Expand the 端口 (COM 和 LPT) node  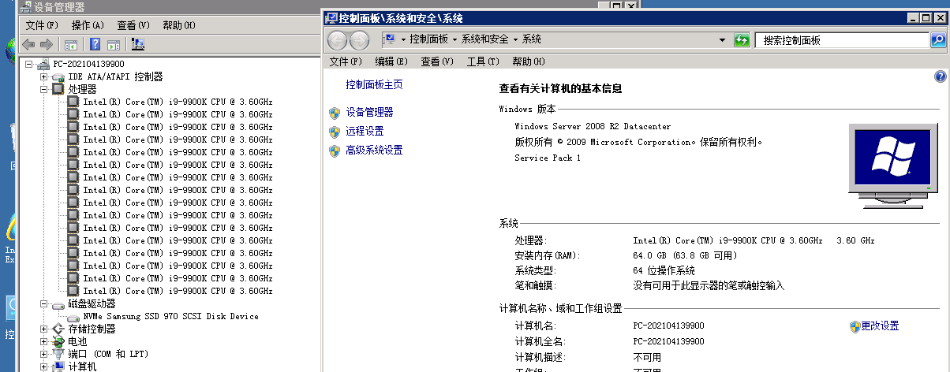[x=44, y=355]
